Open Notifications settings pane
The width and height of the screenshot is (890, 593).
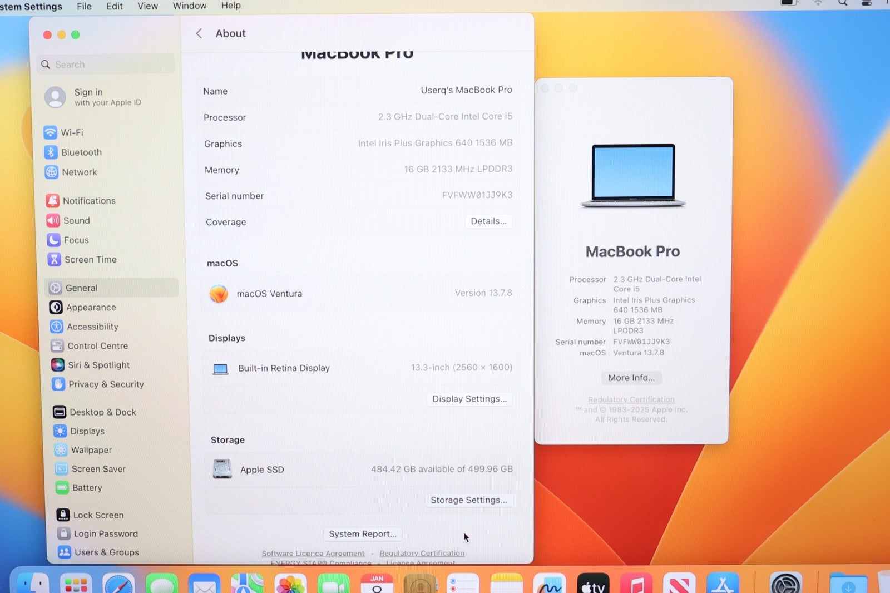coord(88,201)
